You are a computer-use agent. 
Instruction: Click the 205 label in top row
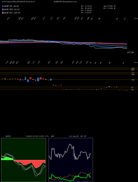coord(20,18)
